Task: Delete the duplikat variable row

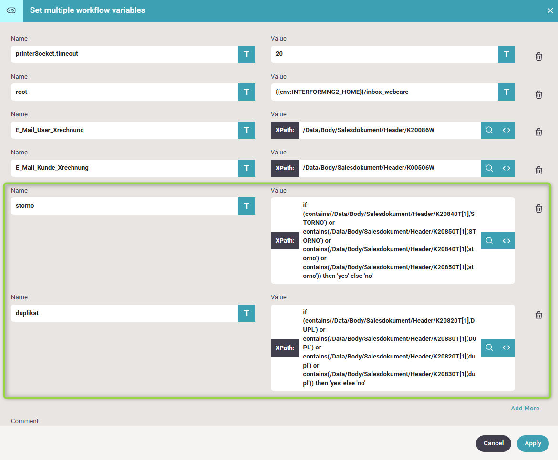Action: click(x=538, y=315)
